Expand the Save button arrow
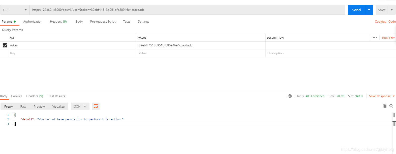 click(x=392, y=10)
